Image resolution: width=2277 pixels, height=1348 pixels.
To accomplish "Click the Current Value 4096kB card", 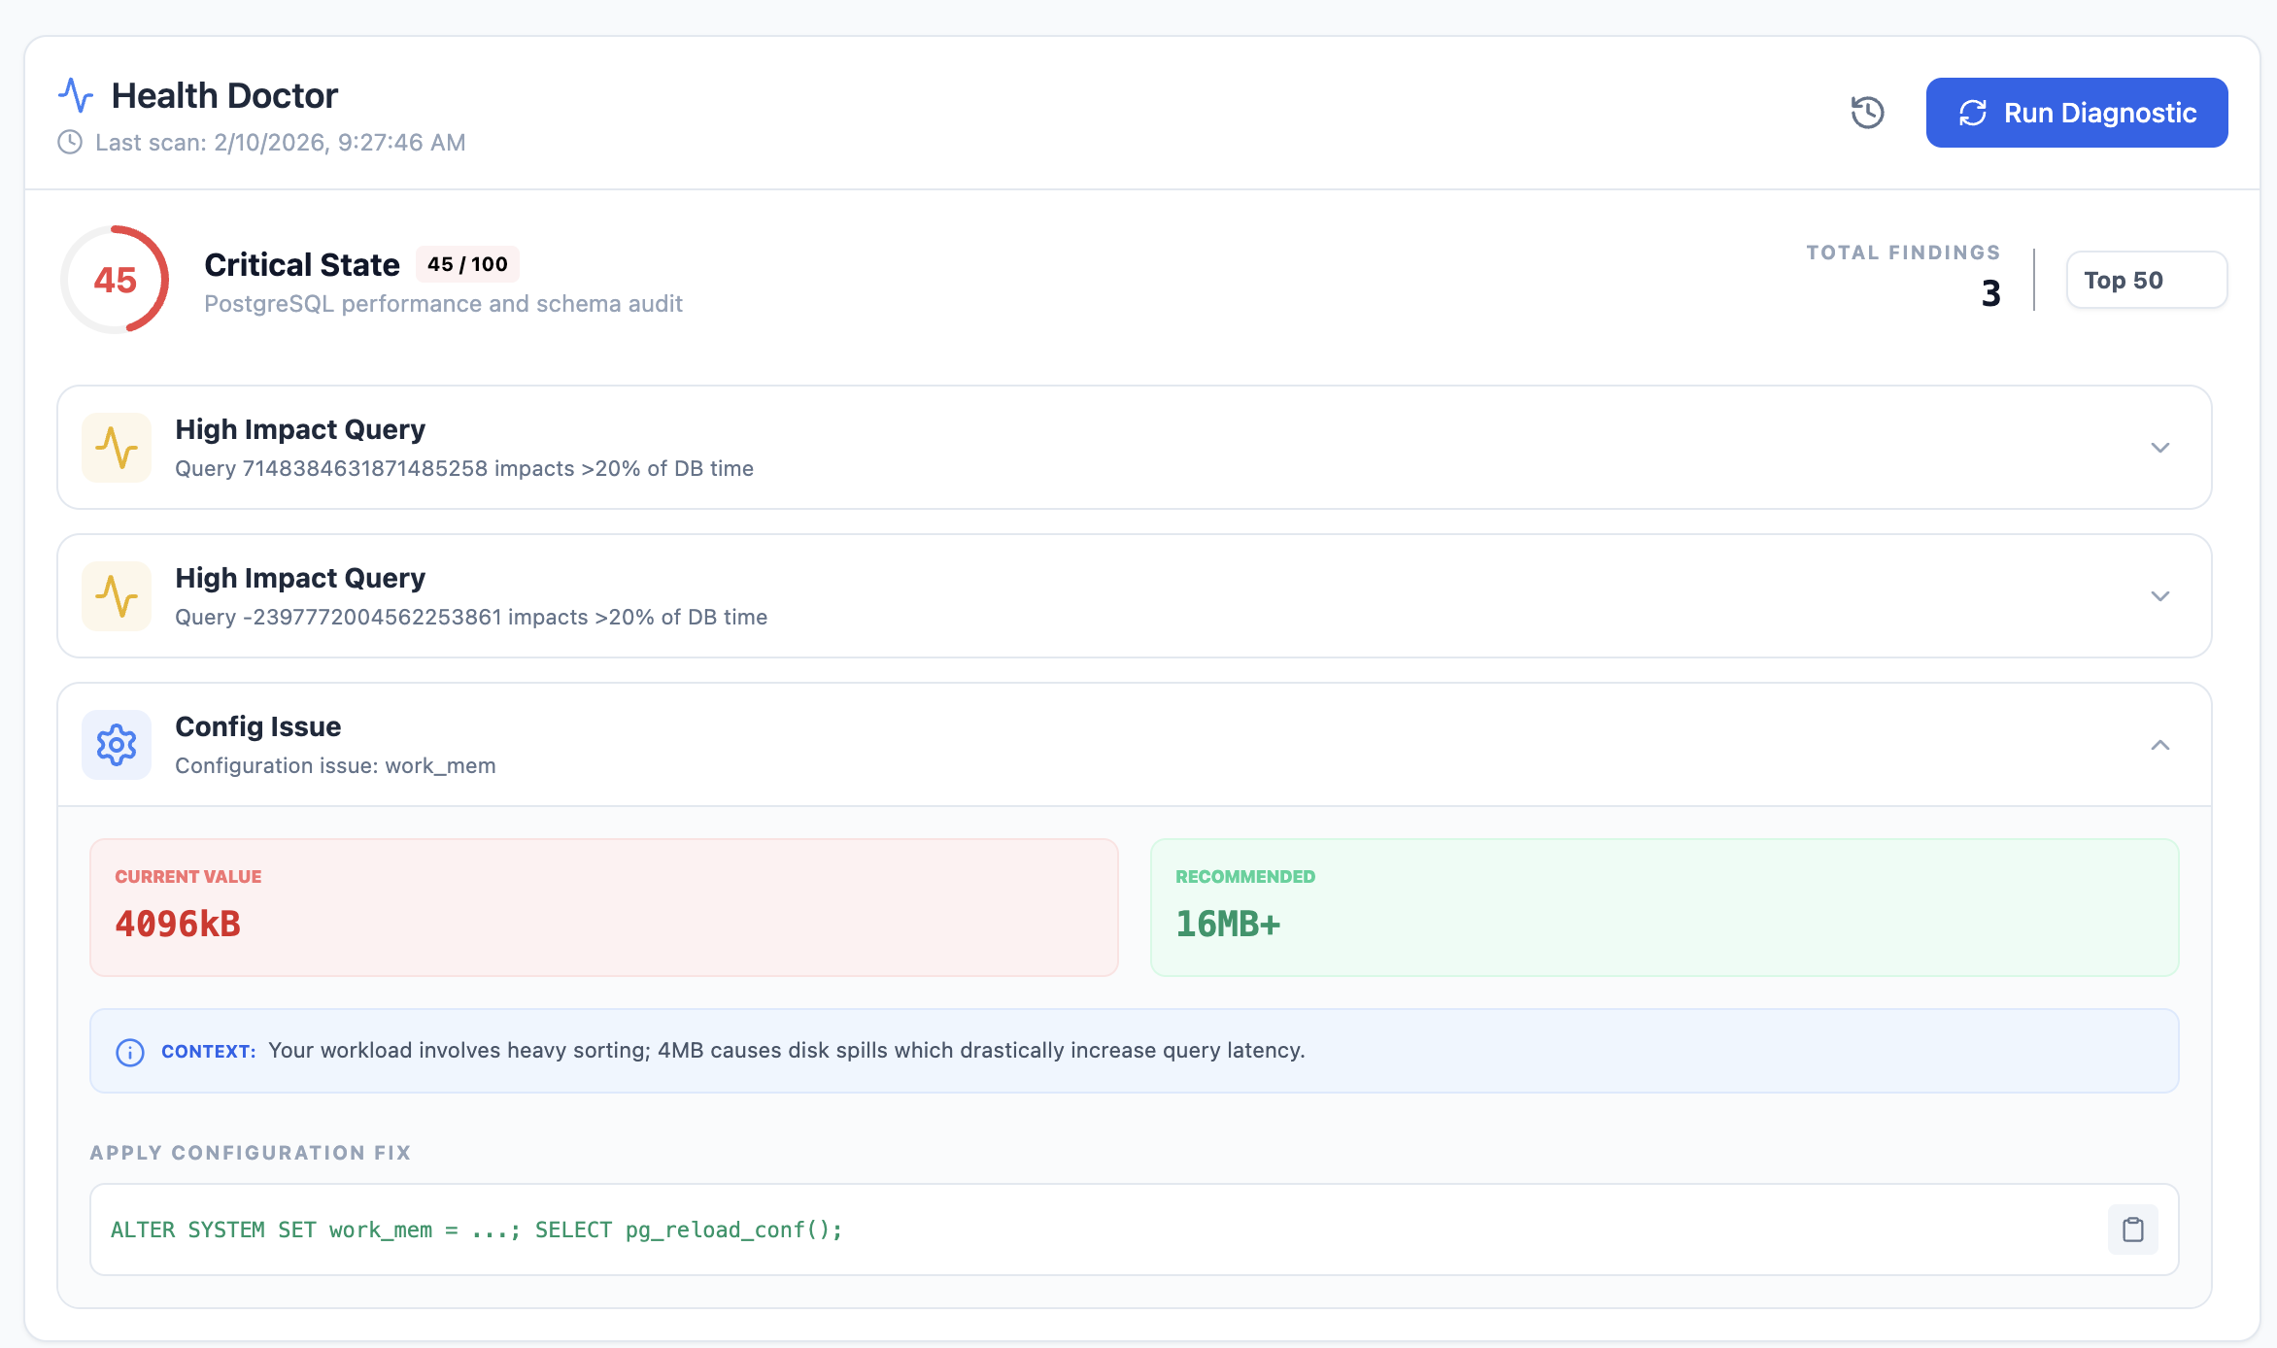I will pos(603,907).
